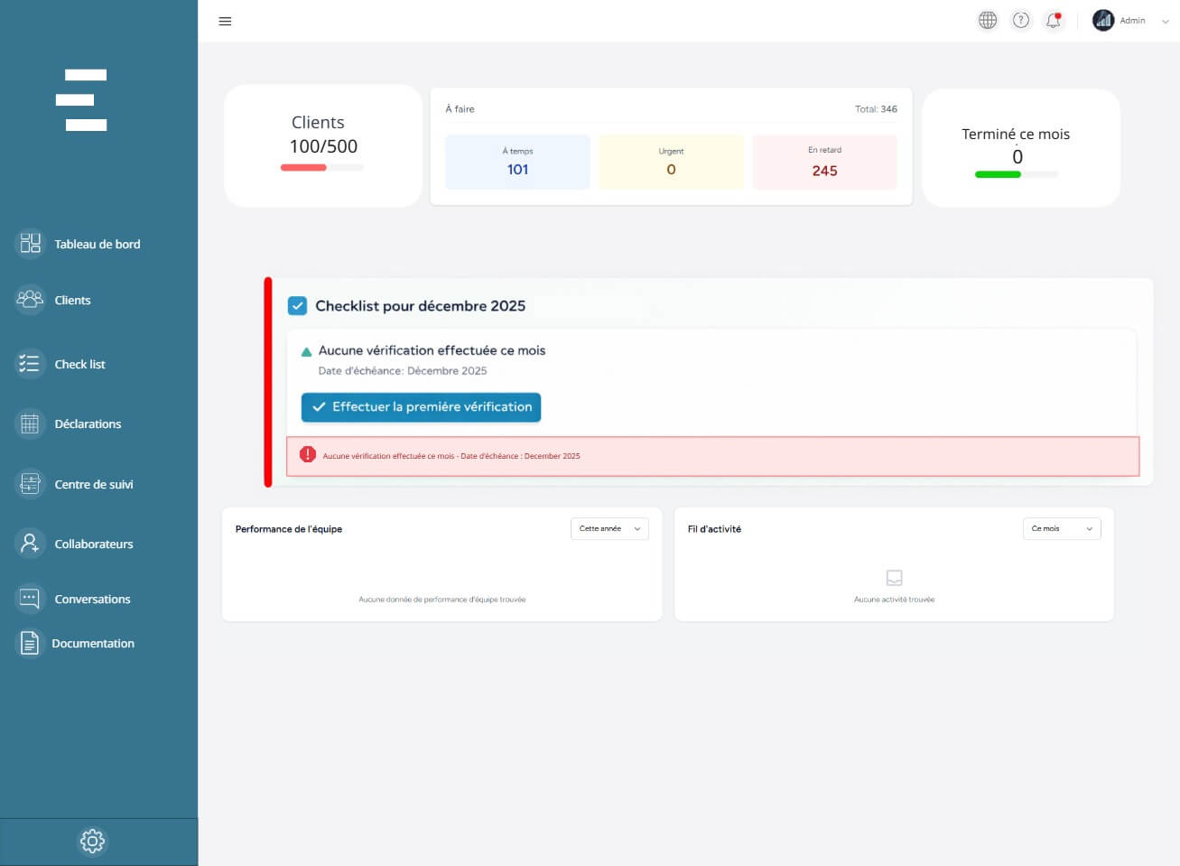Open the language globe icon
Screen dimensions: 1180x866
[x=988, y=20]
